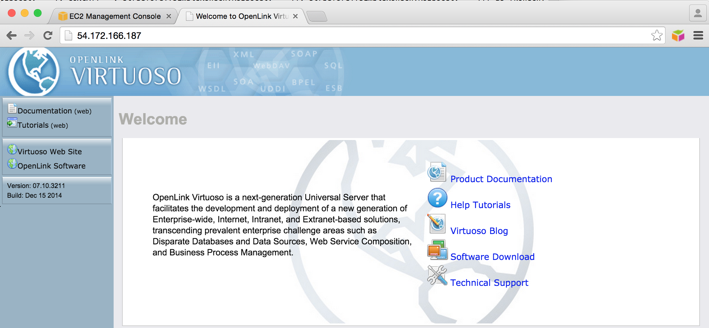Open the OpenLink Software sidebar link

pos(51,166)
